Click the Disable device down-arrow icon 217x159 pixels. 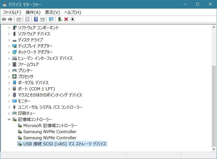pos(73,19)
